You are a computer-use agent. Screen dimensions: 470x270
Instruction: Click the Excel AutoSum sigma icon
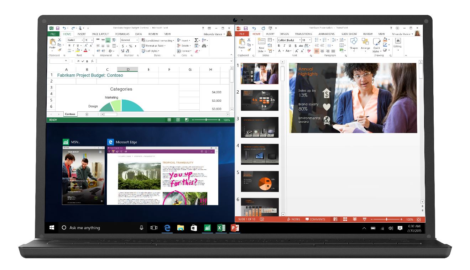point(196,40)
